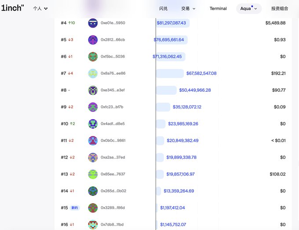Open address 0x2812...66cb
This screenshot has width=299, height=230.
(113, 40)
